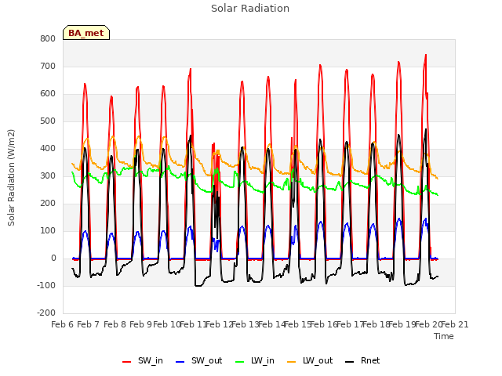Click the -200 y-axis tick label
This screenshot has width=502, height=376.
click(x=46, y=313)
